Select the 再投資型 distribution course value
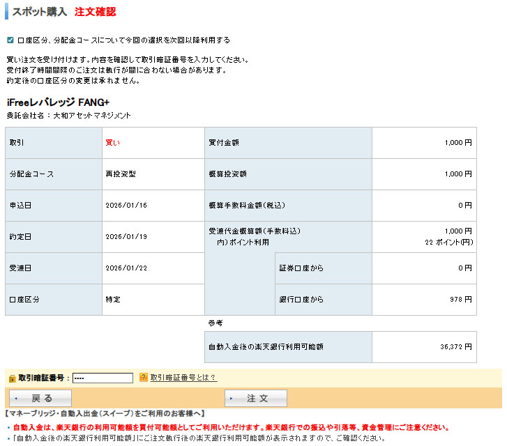The width and height of the screenshot is (507, 446). click(x=121, y=174)
